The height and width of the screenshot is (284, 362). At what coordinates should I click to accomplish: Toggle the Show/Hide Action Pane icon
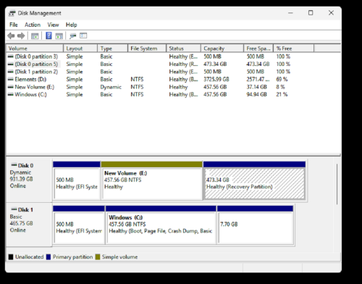pyautogui.click(x=59, y=36)
